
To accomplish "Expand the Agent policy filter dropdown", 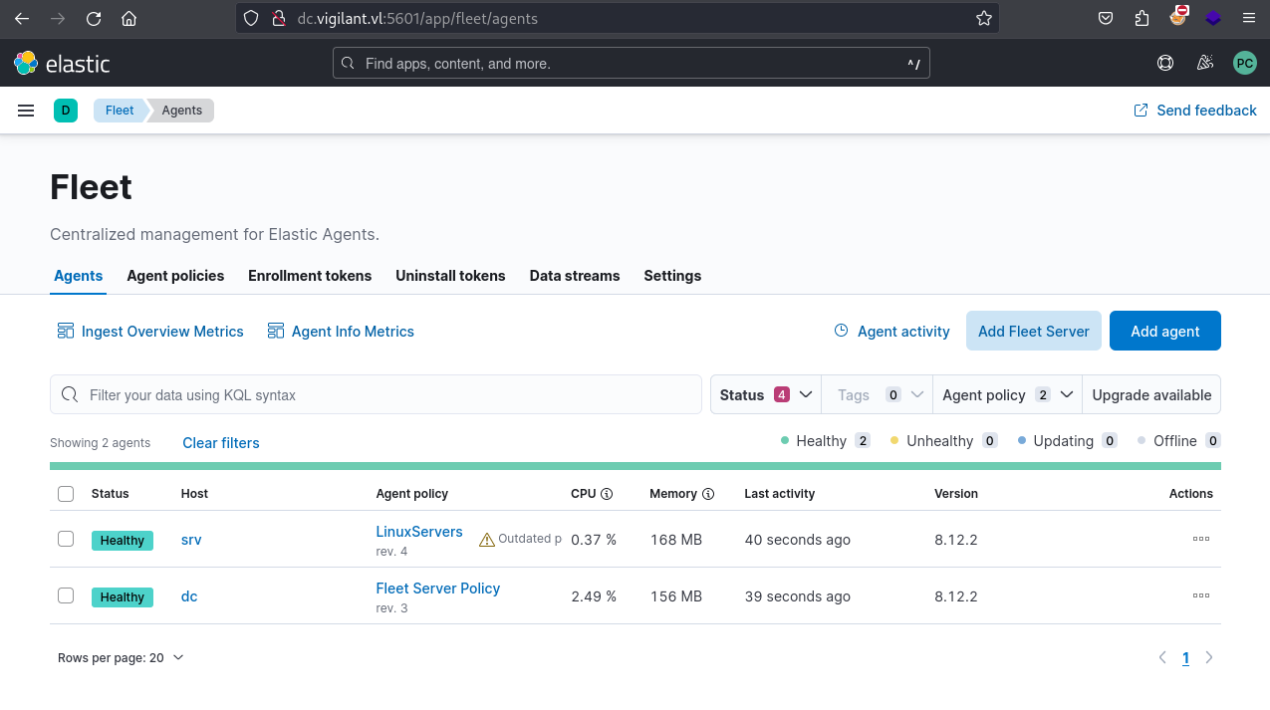I will pyautogui.click(x=1007, y=394).
